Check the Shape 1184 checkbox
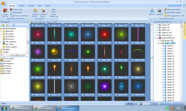The image size is (186, 111). 49,42
